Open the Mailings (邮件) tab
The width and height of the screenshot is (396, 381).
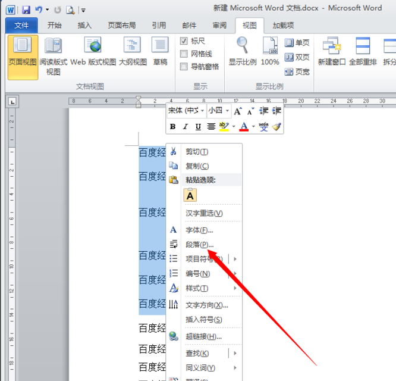189,25
